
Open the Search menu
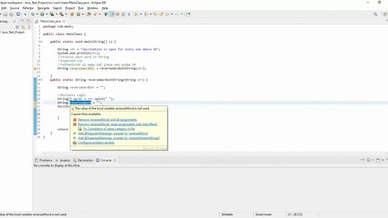[x=57, y=8]
